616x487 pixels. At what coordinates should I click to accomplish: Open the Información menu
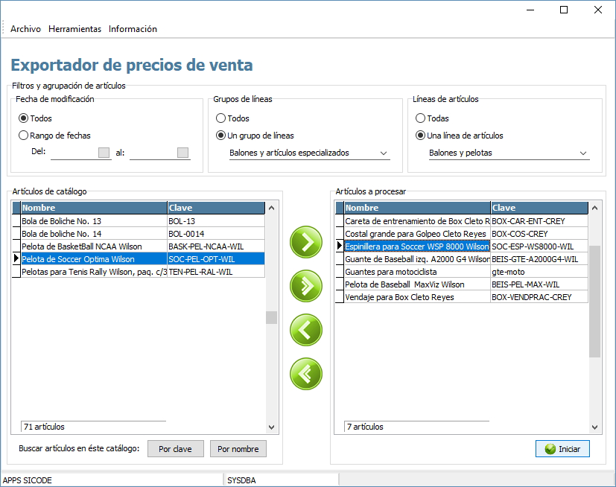click(x=133, y=29)
